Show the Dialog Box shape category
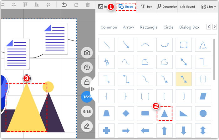Viewport: 219px width, 140px height. 189,27
